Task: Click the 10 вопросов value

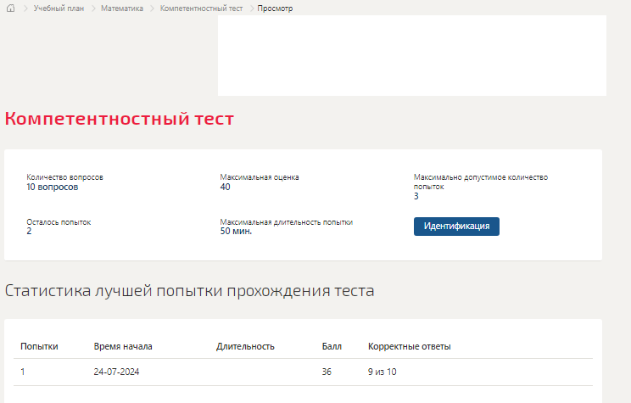Action: click(52, 187)
